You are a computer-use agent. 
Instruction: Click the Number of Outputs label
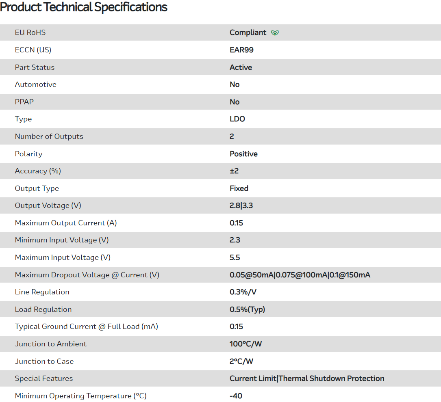49,136
